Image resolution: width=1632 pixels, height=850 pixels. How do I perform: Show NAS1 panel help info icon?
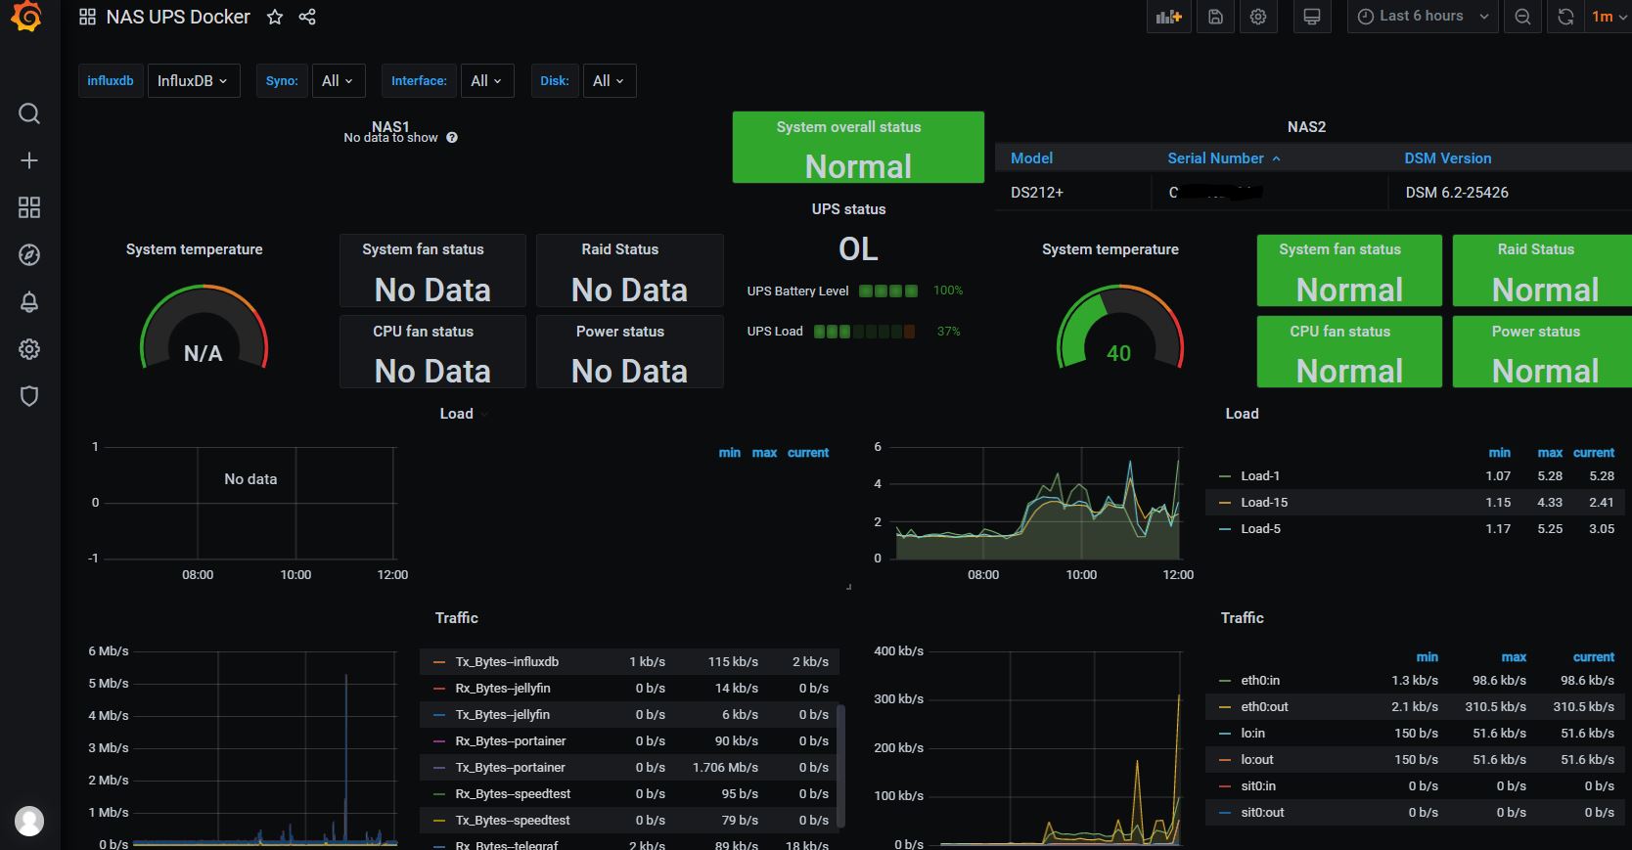452,138
